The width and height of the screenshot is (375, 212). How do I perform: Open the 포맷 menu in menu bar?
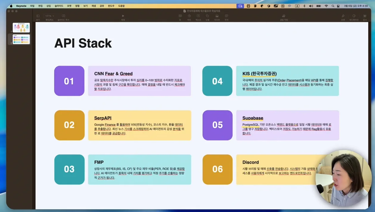69,6
